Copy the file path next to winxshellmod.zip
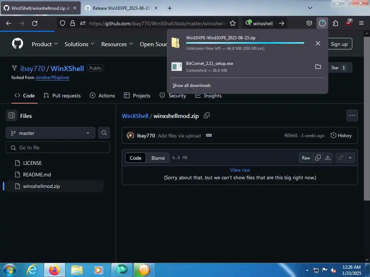 click(x=206, y=116)
